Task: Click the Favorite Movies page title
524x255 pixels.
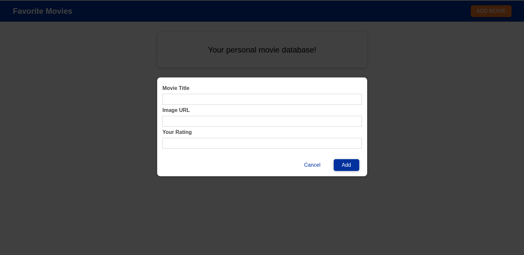Action: pyautogui.click(x=42, y=11)
